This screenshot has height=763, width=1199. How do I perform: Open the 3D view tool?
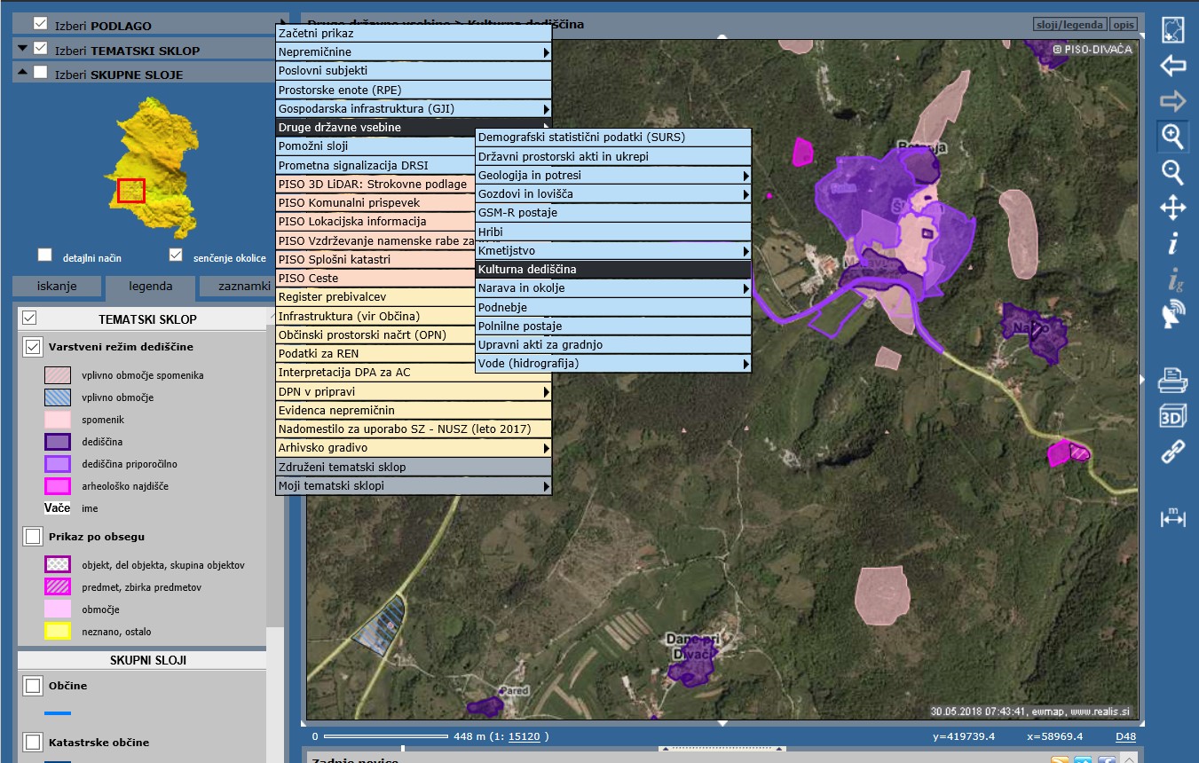click(1173, 416)
